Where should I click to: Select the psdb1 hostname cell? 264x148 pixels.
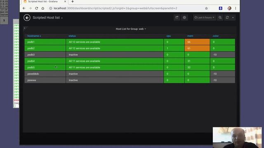pos(45,42)
